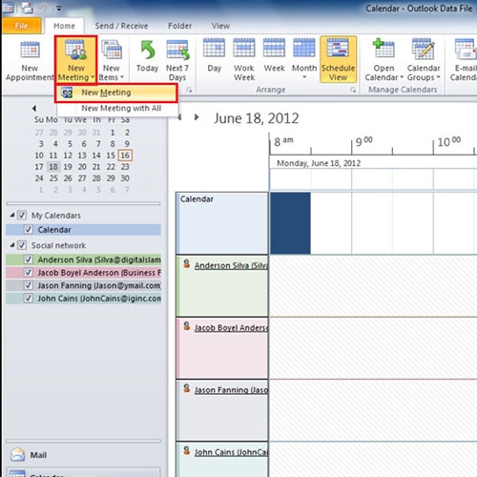Open Jason Fanning calendar link
This screenshot has width=477, height=477.
click(231, 390)
